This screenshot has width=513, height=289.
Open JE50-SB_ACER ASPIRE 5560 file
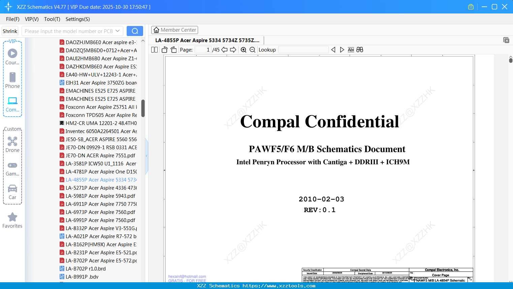(x=98, y=139)
